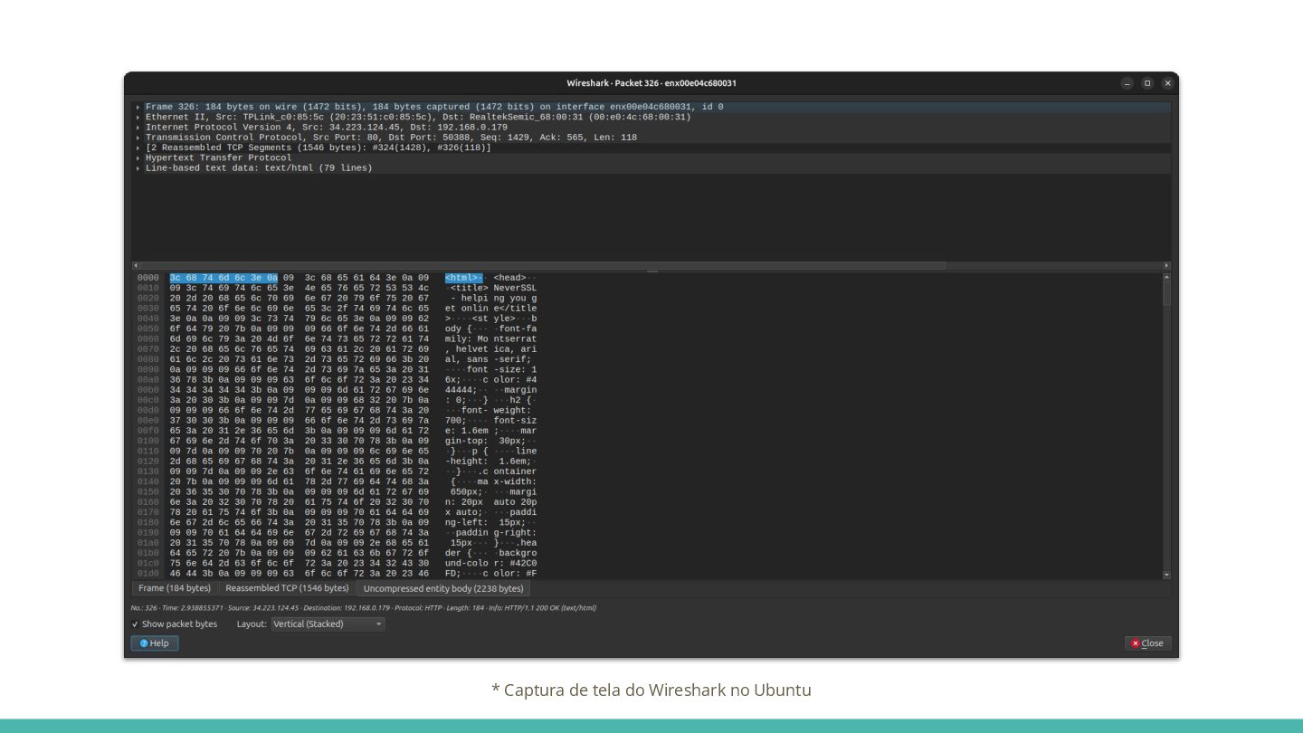Expand Line-based text data row
The image size is (1303, 733).
click(x=138, y=168)
